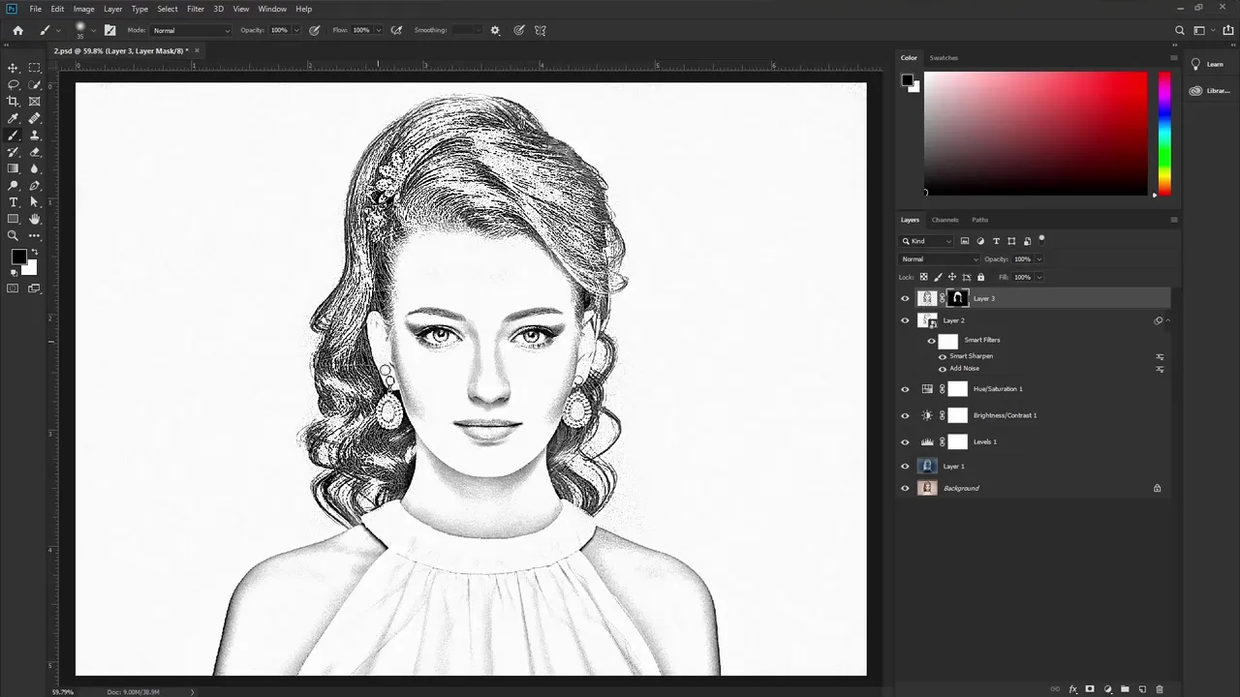The width and height of the screenshot is (1240, 697).
Task: Hide the Background layer
Action: pyautogui.click(x=905, y=489)
